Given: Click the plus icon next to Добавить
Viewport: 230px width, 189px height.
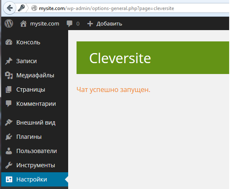Looking at the screenshot, I should [x=90, y=24].
